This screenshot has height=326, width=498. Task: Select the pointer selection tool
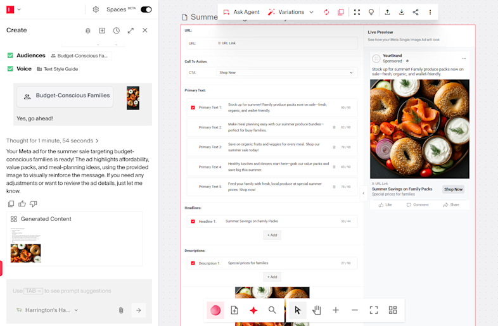coord(297,310)
